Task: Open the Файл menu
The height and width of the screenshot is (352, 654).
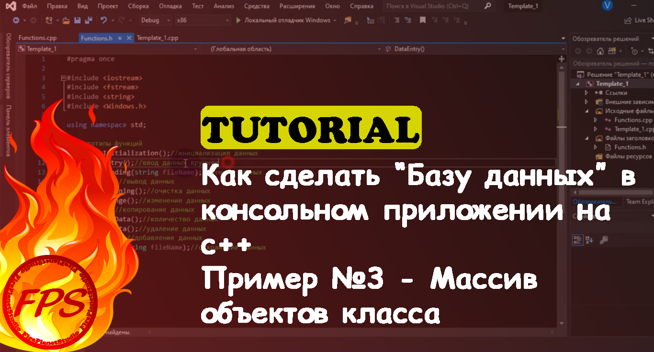Action: (30, 6)
